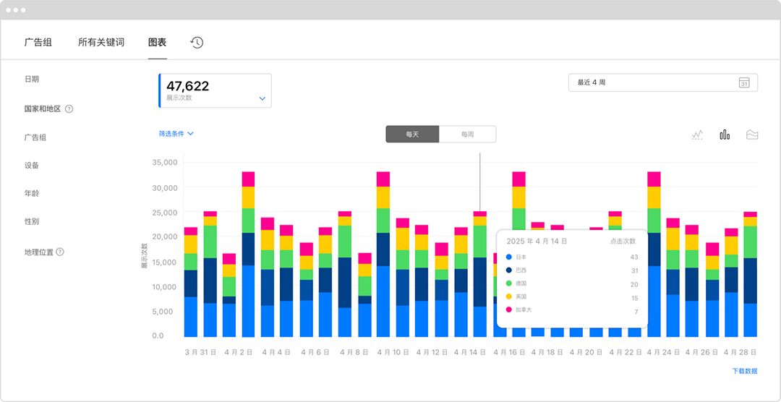781x402 pixels.
Task: Click help icon next to 国家和地区
Action: pyautogui.click(x=69, y=108)
